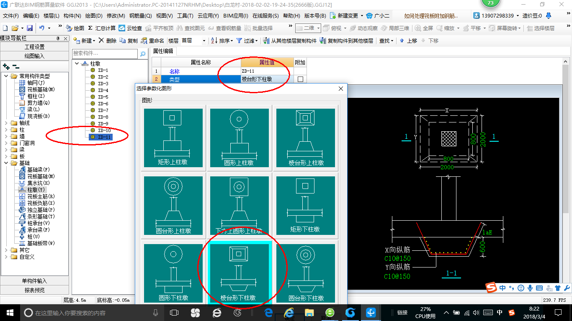
Task: Select 桩承台(V) tree item
Action: (35, 223)
